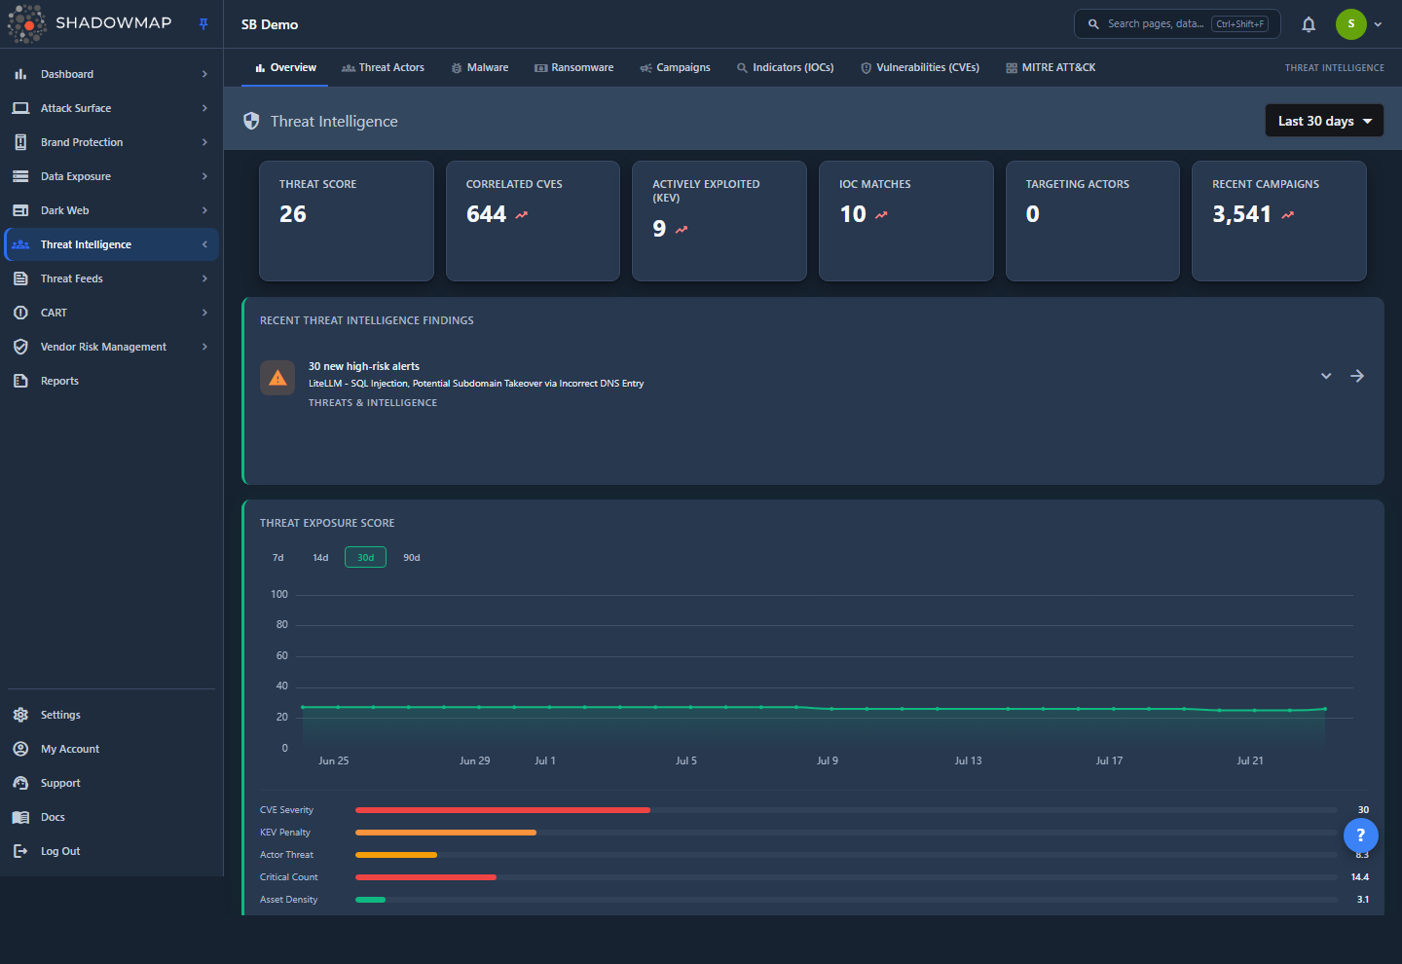Click the KEV Penalty orange bar

point(446,833)
